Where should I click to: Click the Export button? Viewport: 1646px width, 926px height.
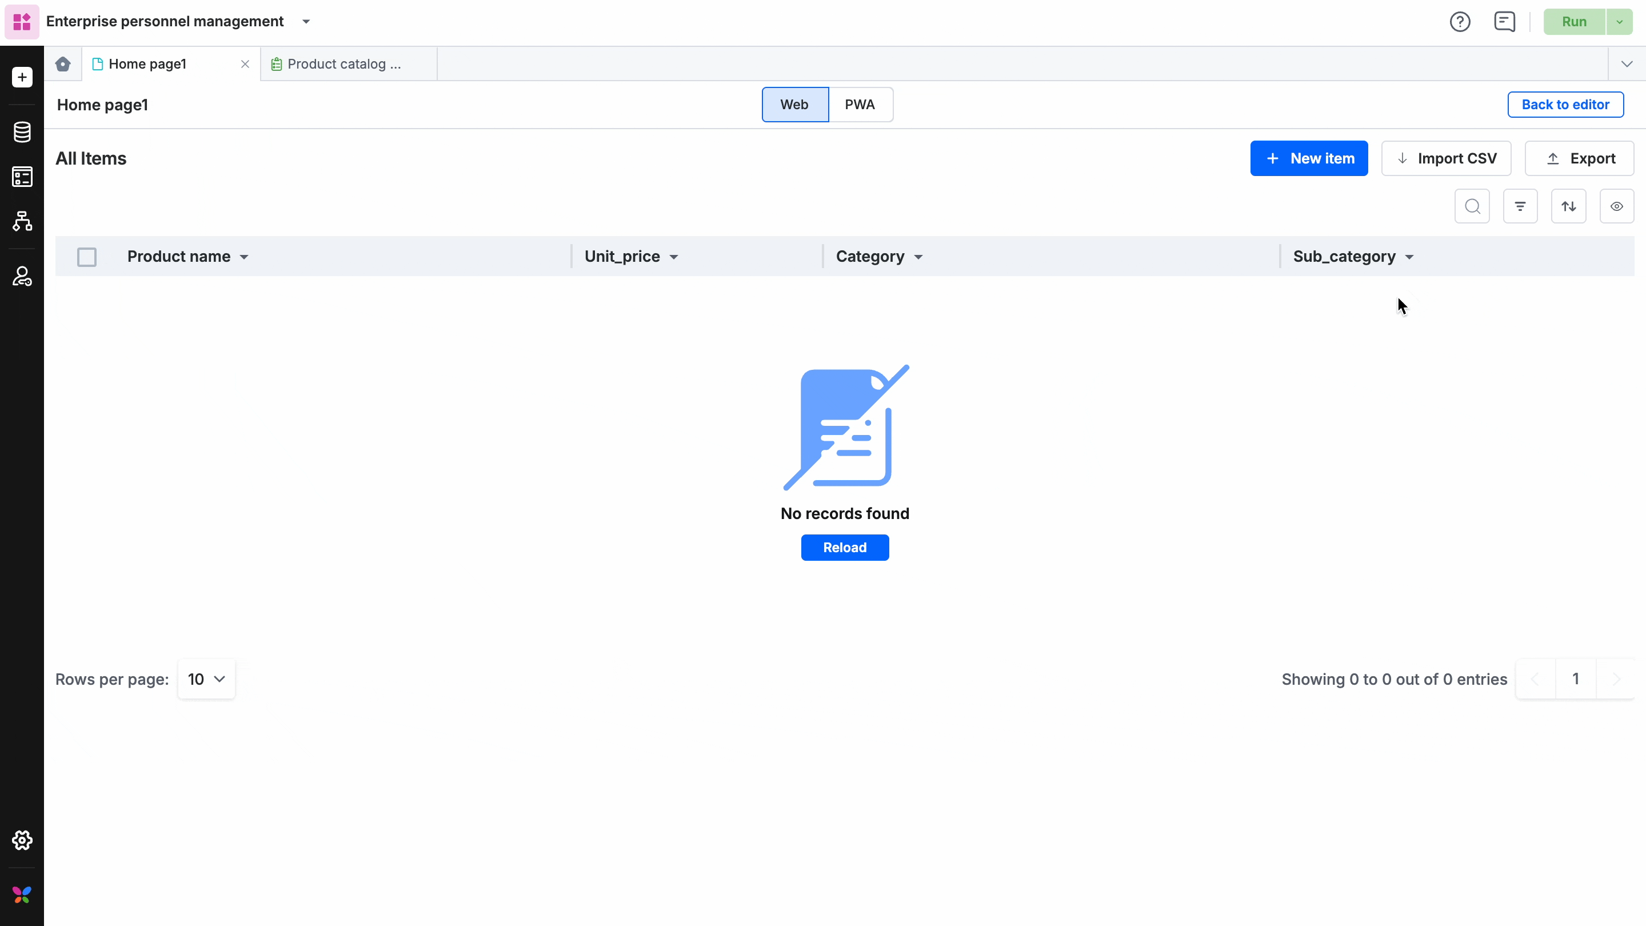(1579, 158)
